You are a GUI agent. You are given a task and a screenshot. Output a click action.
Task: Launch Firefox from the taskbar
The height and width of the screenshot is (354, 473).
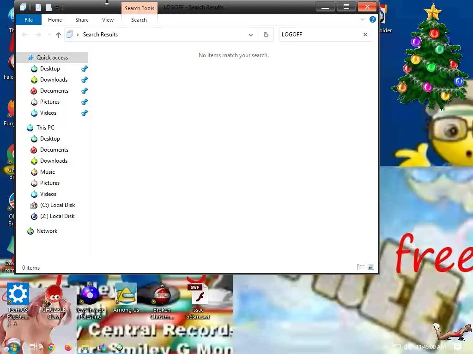point(68,348)
